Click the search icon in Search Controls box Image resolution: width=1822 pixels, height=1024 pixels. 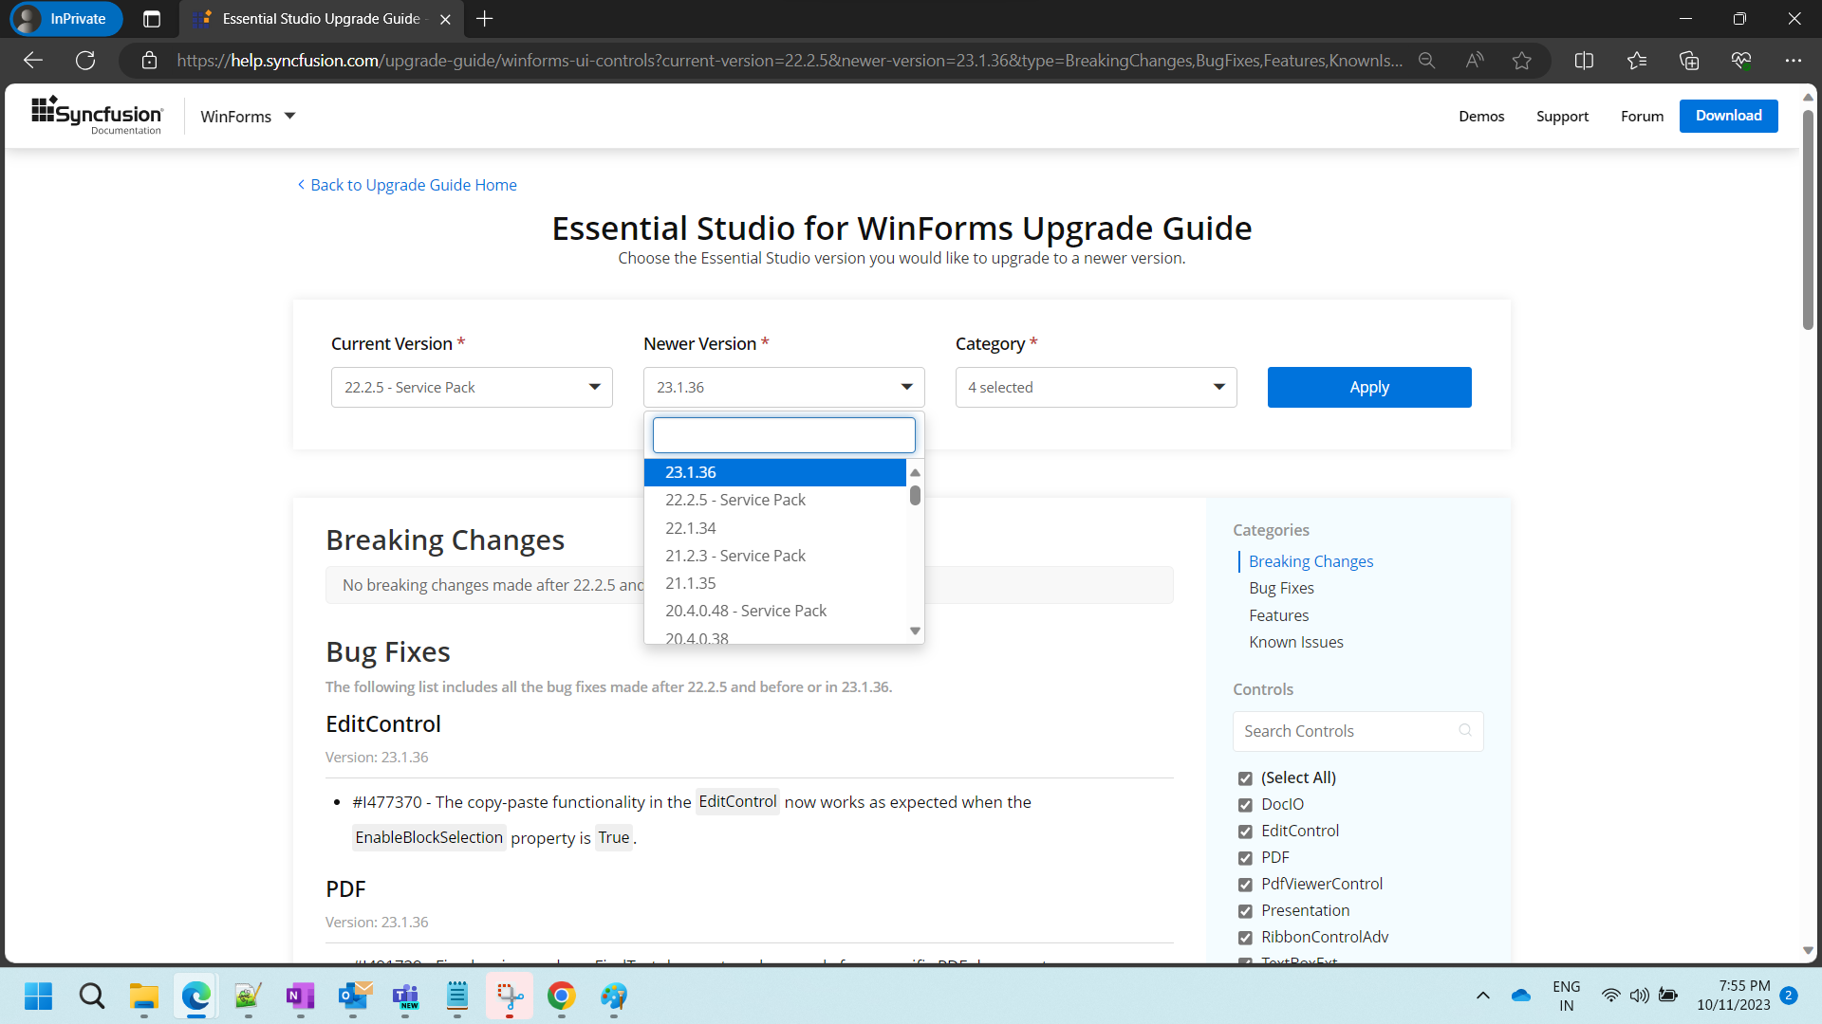(x=1465, y=730)
